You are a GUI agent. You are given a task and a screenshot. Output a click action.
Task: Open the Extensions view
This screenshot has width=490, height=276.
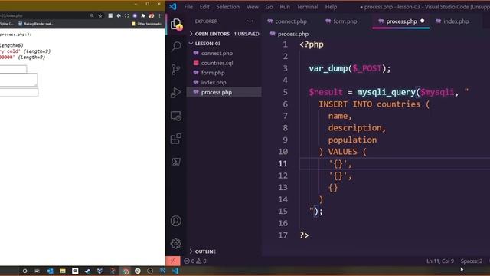(176, 139)
